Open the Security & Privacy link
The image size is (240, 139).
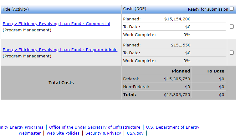click(x=103, y=133)
